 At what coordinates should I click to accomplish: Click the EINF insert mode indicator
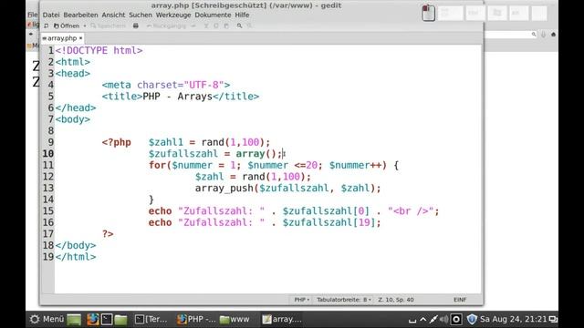(x=460, y=300)
